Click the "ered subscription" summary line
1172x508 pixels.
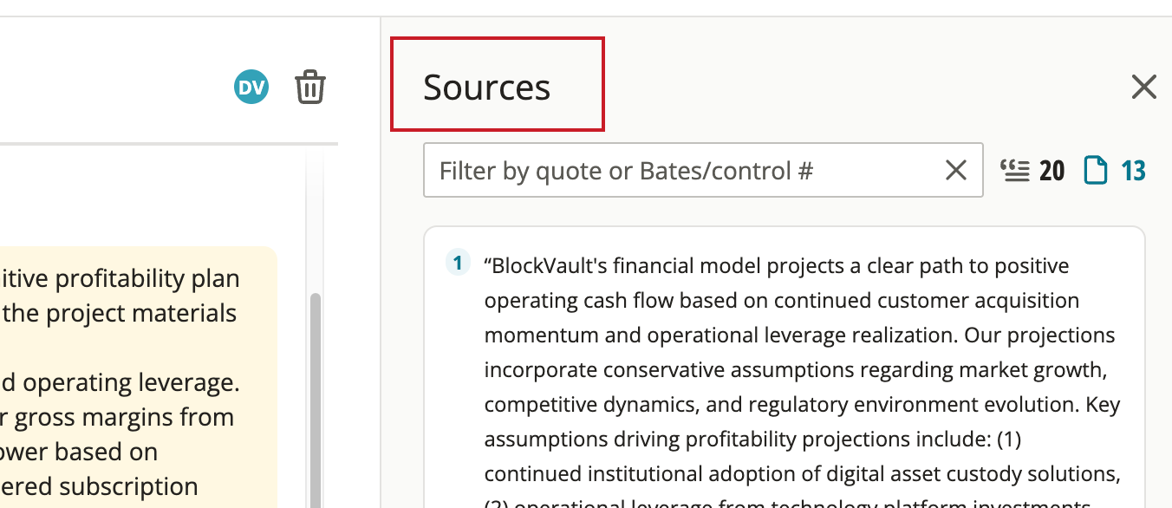[x=99, y=486]
